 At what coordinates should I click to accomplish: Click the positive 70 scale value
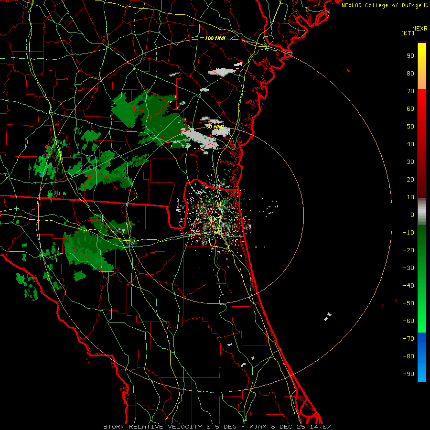tap(410, 91)
